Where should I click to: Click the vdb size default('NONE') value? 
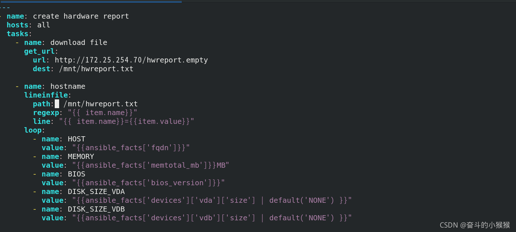(x=212, y=218)
